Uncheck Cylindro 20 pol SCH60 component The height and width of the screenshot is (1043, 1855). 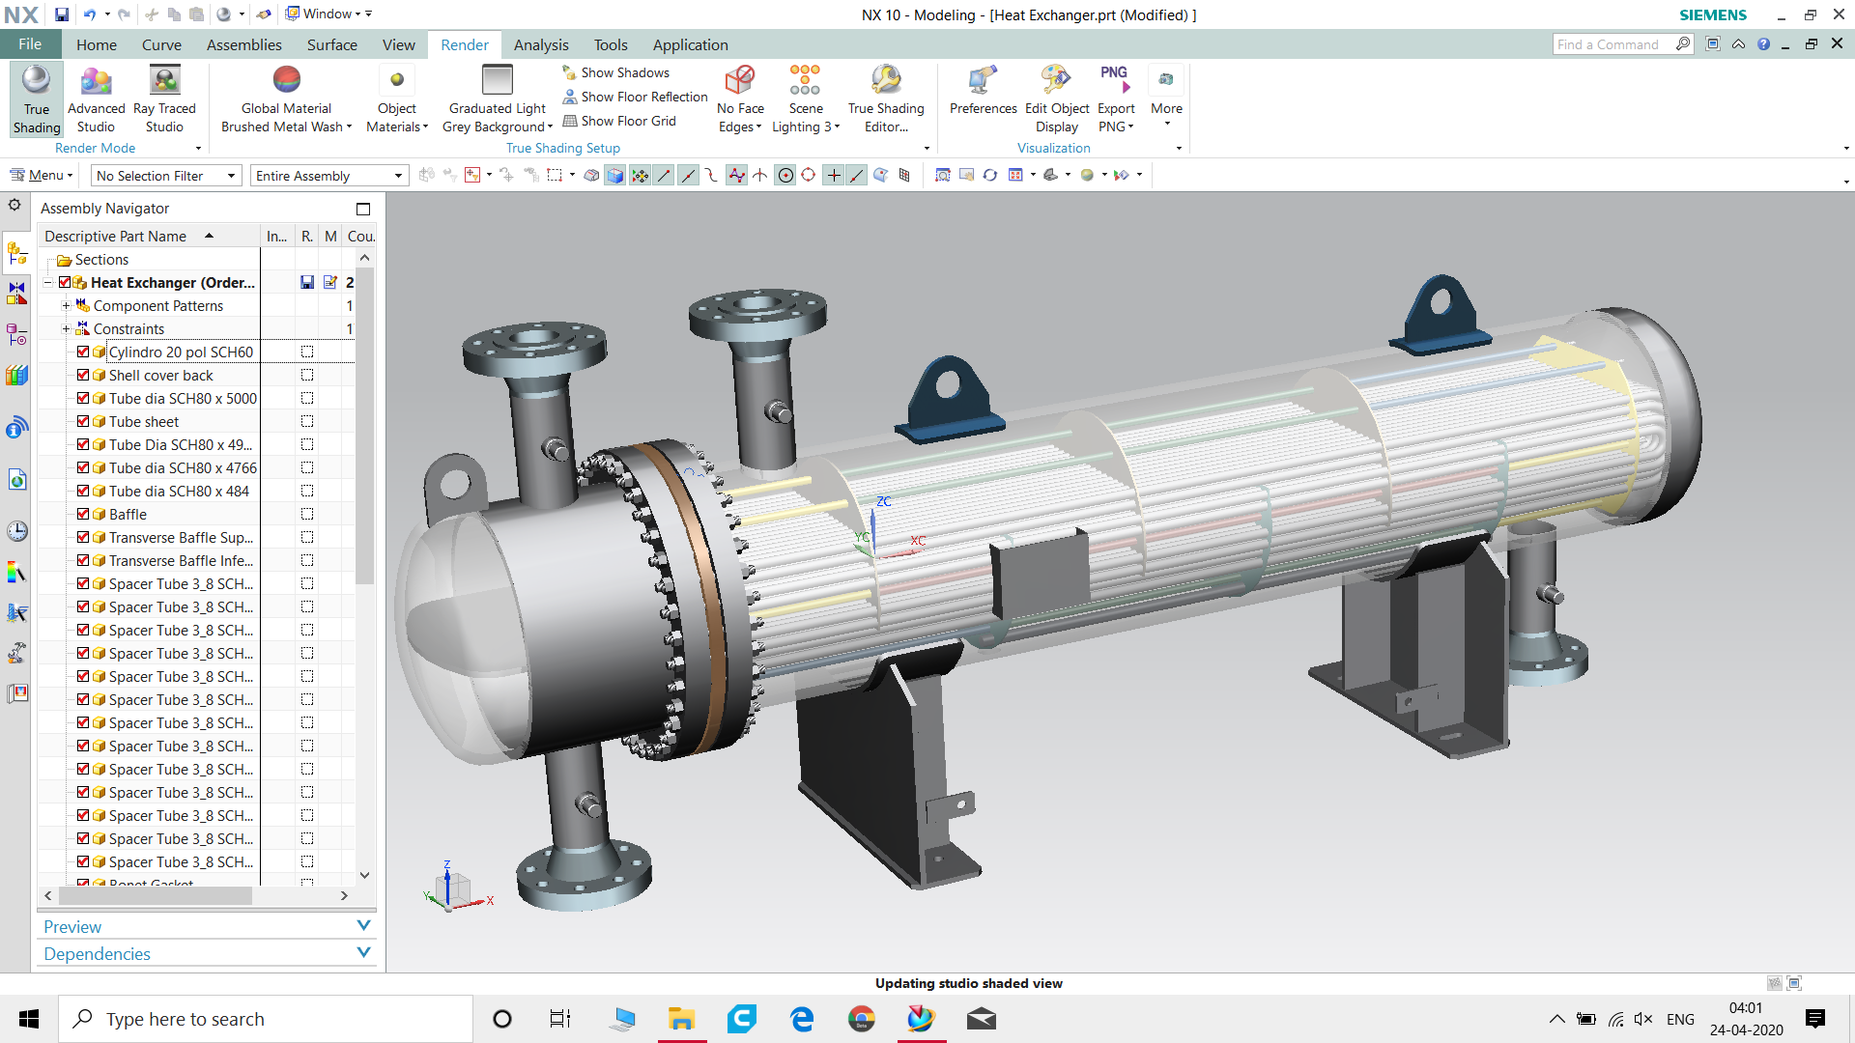[83, 352]
